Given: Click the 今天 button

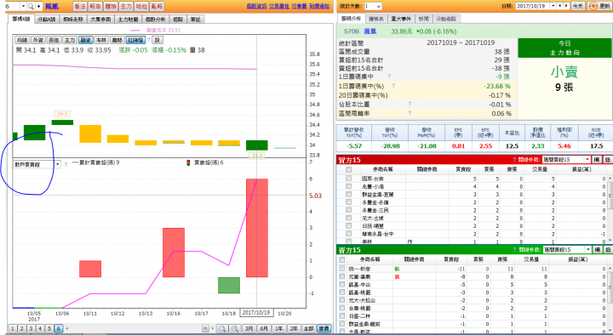Looking at the screenshot, I should (577, 6).
